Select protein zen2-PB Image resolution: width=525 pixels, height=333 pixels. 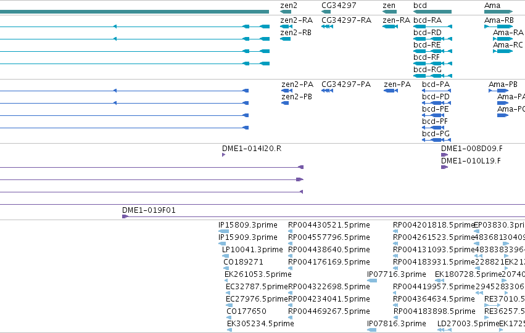[285, 103]
